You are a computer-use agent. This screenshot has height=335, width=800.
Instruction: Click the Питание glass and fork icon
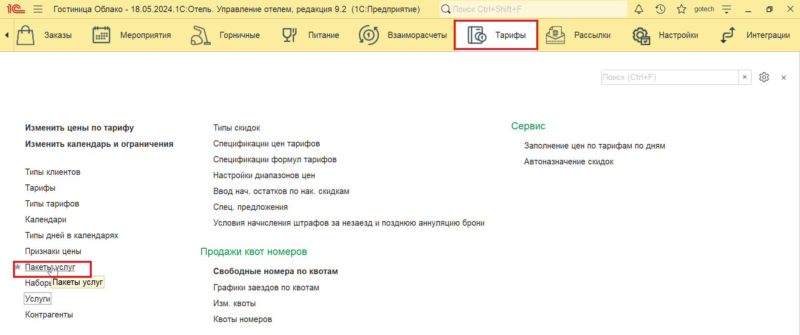pos(289,35)
